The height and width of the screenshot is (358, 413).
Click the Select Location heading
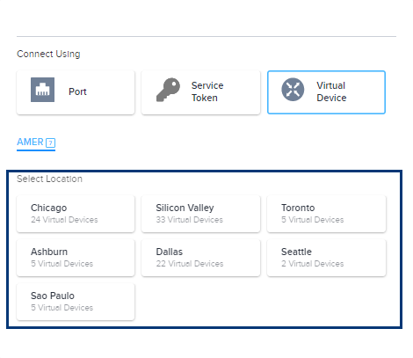(x=49, y=179)
